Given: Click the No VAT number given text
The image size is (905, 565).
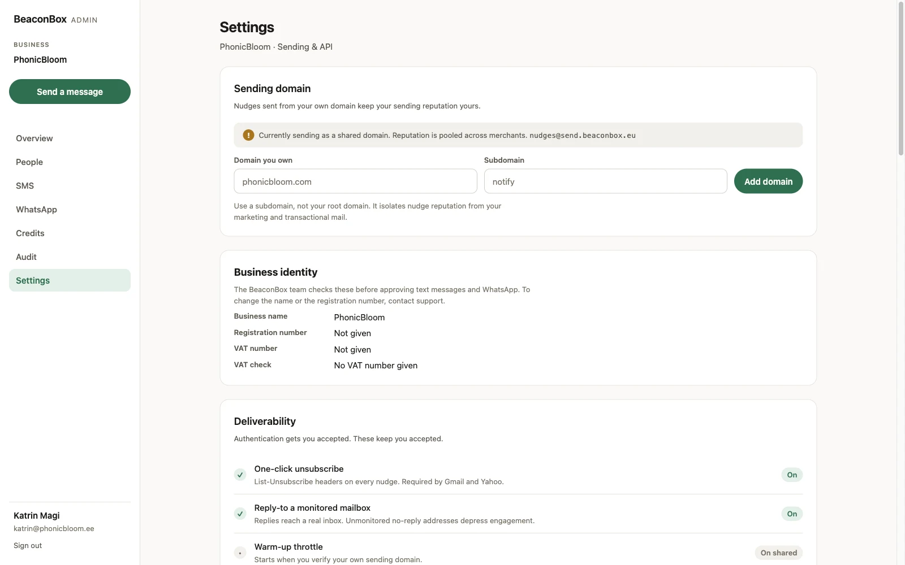Looking at the screenshot, I should (376, 366).
